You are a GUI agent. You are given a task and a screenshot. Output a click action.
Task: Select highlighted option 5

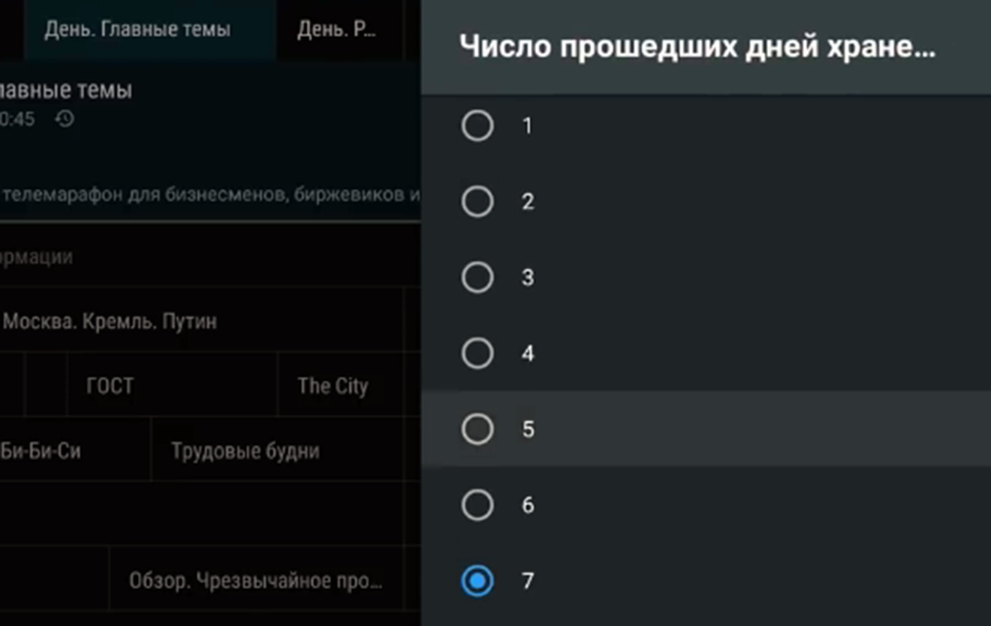pyautogui.click(x=706, y=429)
